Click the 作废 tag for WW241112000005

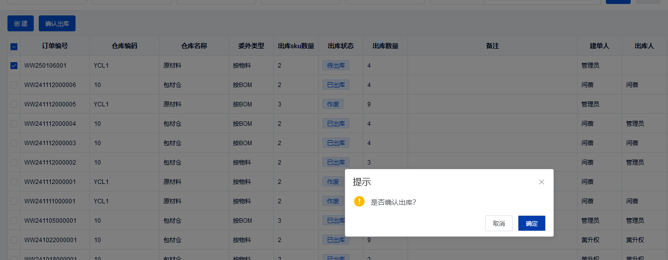click(333, 104)
